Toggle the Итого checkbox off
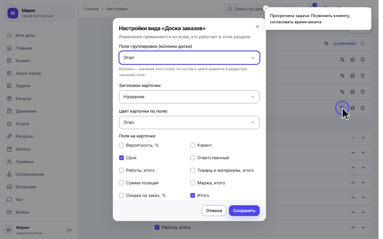The image size is (383, 239). (193, 195)
